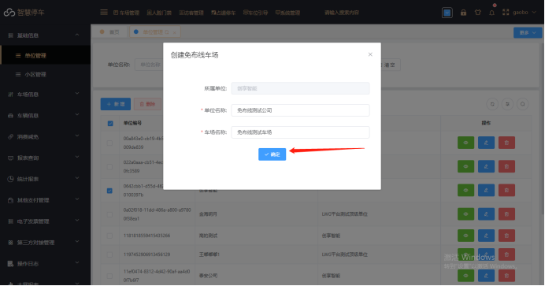Image resolution: width=545 pixels, height=286 pixels.
Task: Edit the 金海明月 row with pencil button
Action: click(486, 214)
